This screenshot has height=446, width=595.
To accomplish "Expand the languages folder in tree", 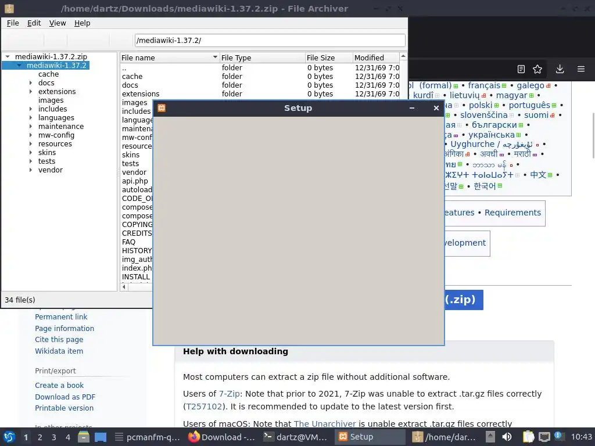I will click(x=31, y=117).
